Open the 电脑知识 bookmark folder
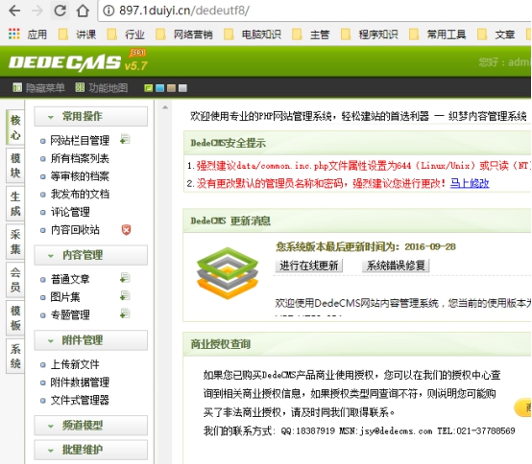 click(253, 35)
